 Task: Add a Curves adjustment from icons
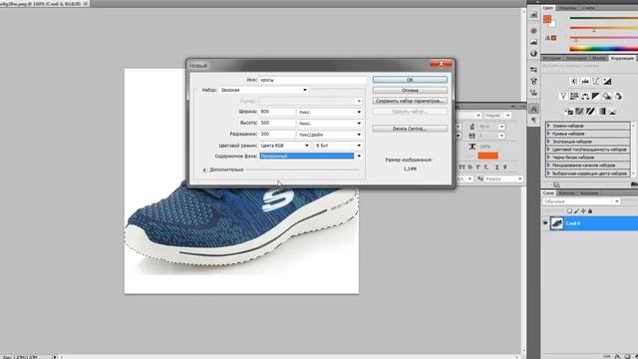(x=596, y=82)
